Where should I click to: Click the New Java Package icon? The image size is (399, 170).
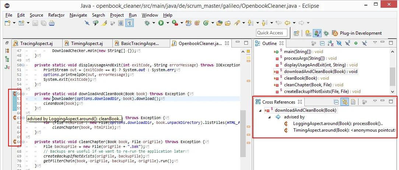coord(197,23)
